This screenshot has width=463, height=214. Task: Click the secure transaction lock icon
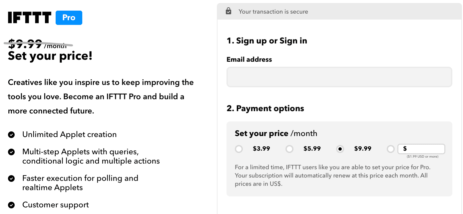coord(229,11)
